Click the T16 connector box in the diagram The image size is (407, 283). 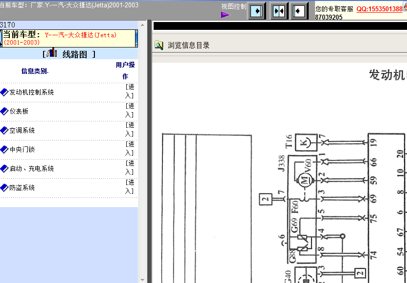click(306, 142)
